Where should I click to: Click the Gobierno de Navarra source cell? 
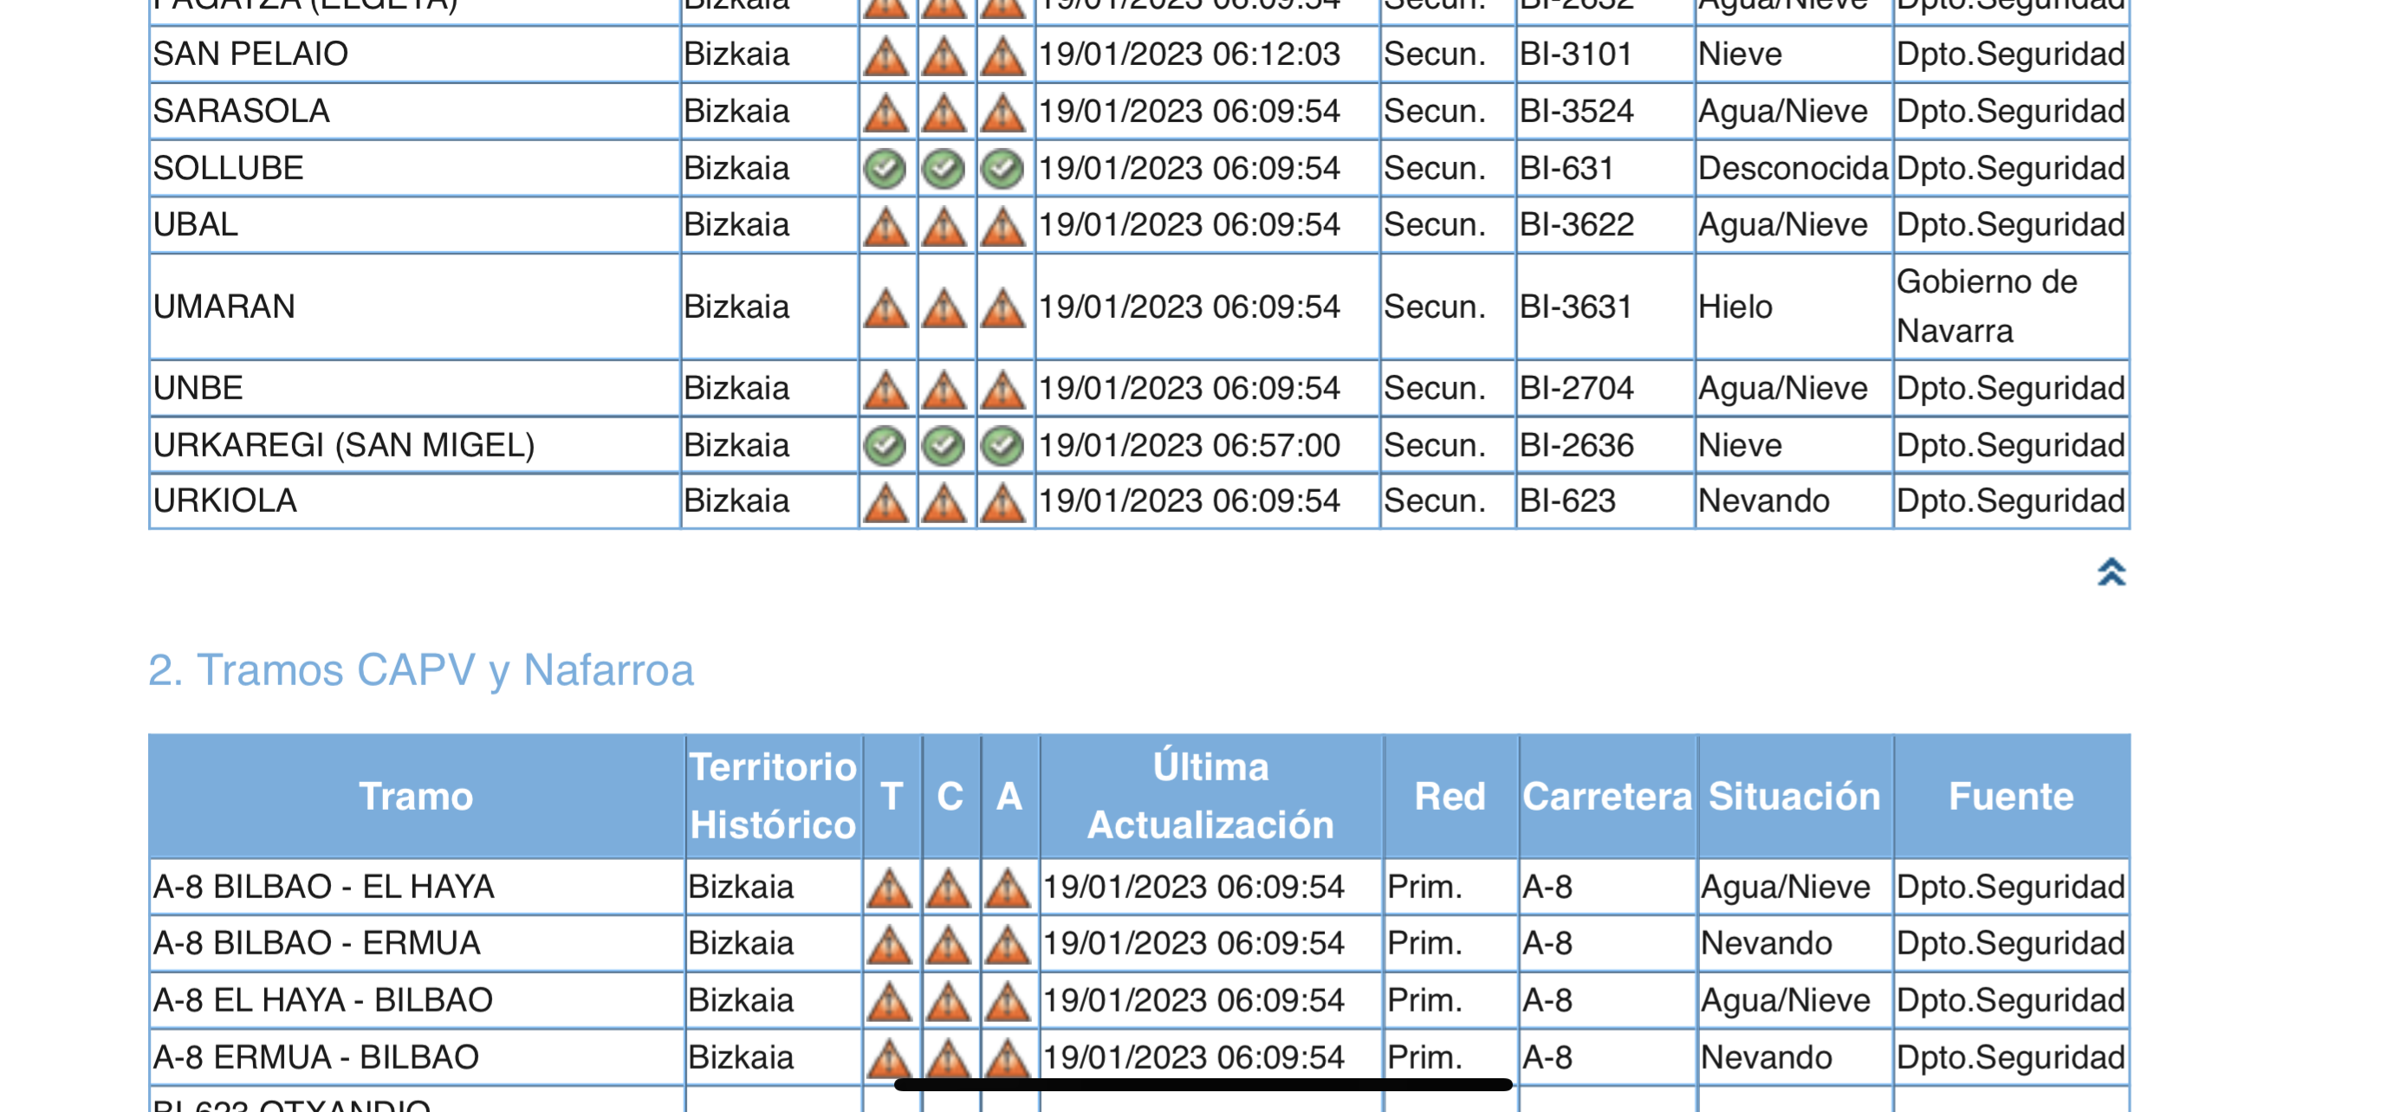click(1987, 307)
